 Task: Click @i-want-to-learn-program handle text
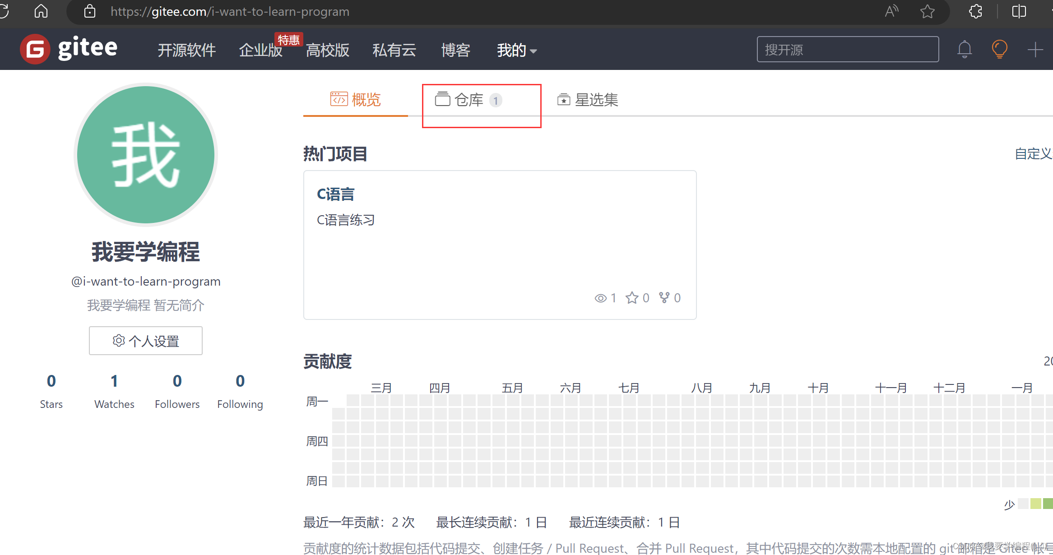pyautogui.click(x=146, y=282)
